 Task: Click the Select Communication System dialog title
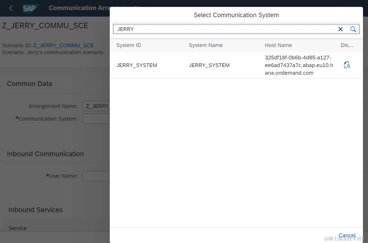pyautogui.click(x=236, y=15)
